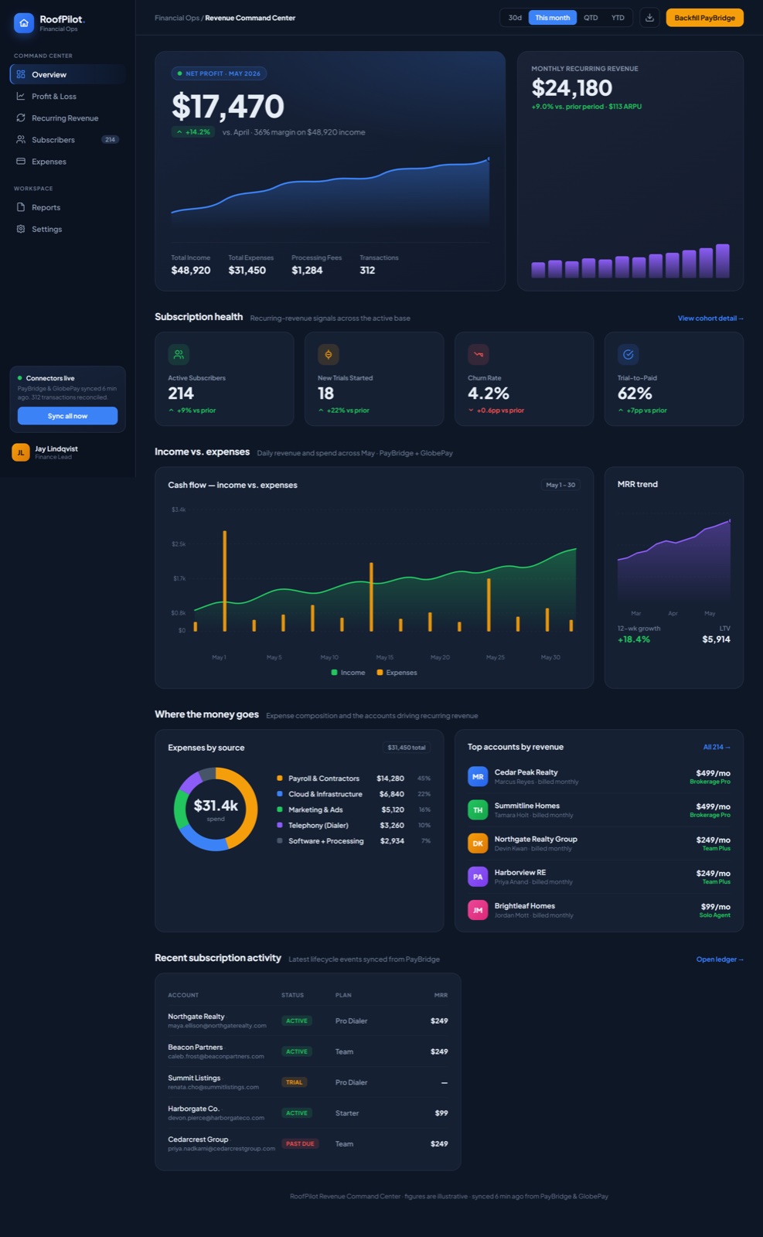Screen dimensions: 763x1237
Task: Click the New Trials Started orange icon
Action: 329,354
